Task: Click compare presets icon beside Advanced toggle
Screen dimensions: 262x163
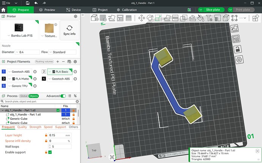Action: pos(75,96)
